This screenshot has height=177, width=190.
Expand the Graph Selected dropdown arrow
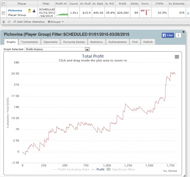coord(87,49)
